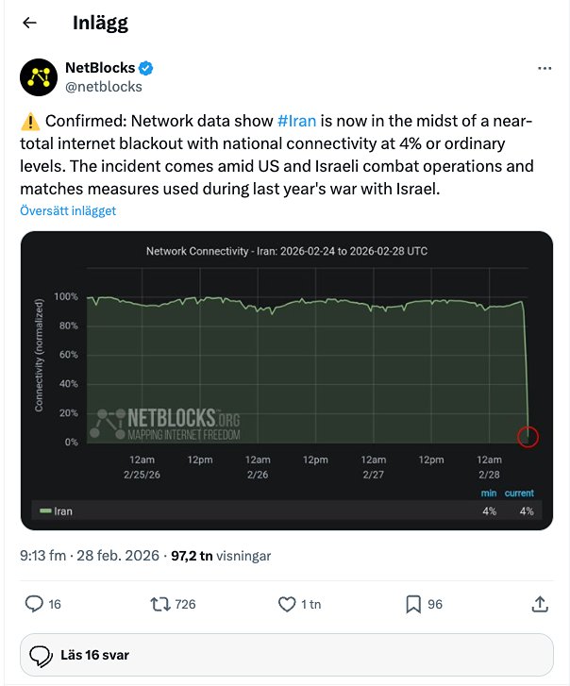Click the share upload icon

coord(540,604)
